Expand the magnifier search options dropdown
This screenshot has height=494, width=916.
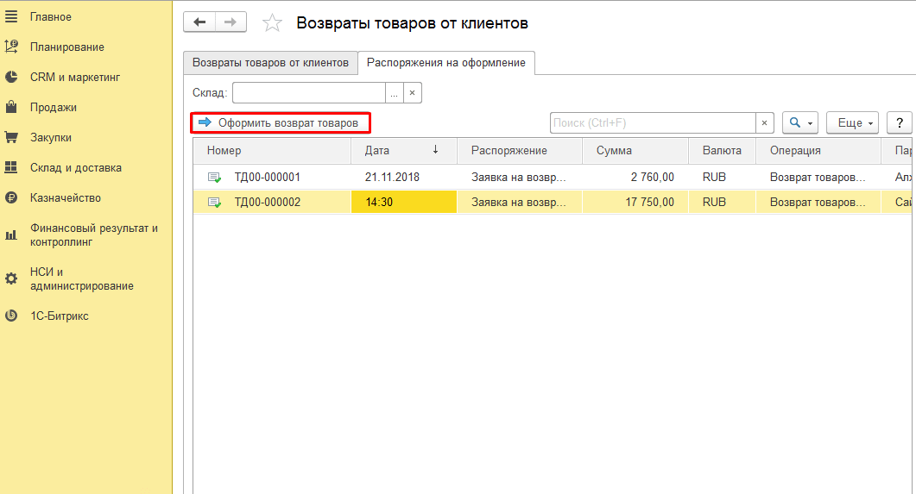coord(799,123)
